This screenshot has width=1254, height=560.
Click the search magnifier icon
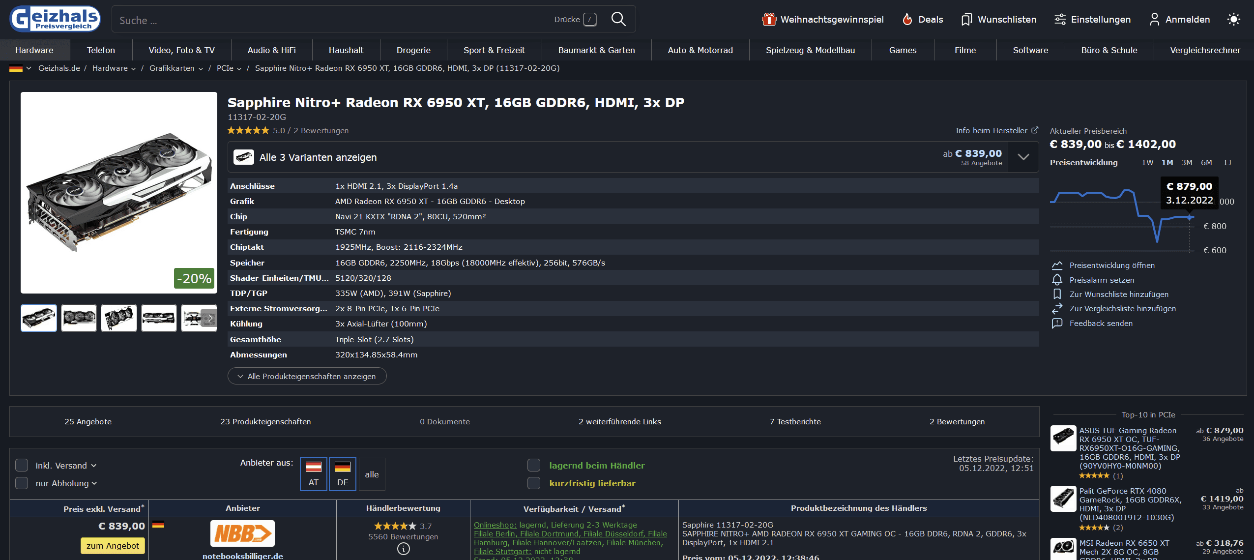tap(618, 19)
